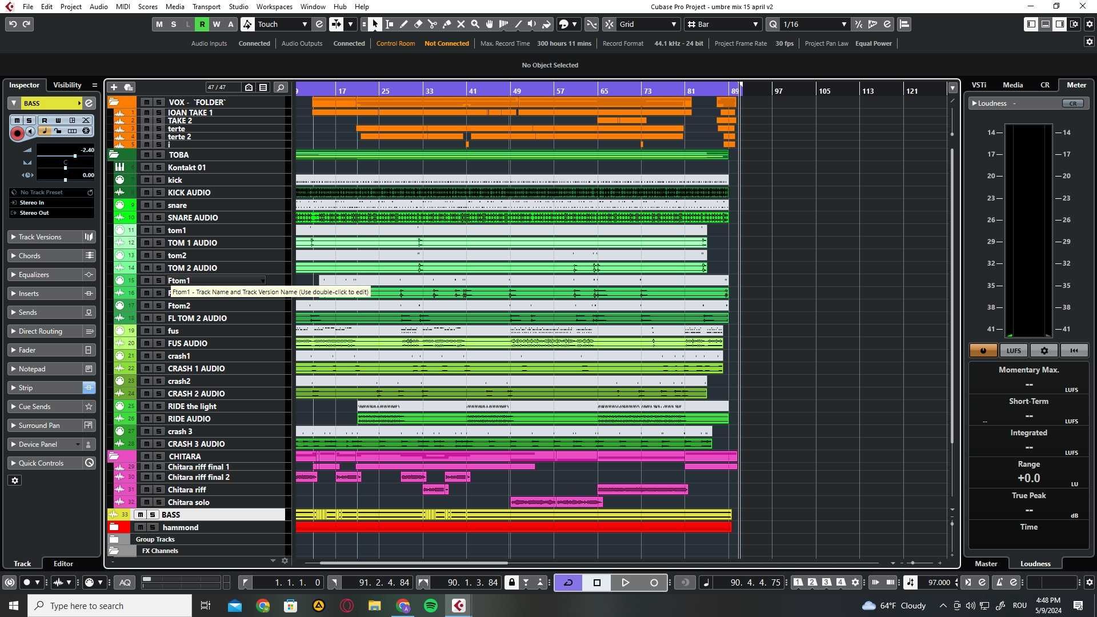Select the Glue tool
This screenshot has width=1097, height=617.
tap(447, 24)
